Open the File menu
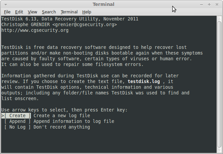 (7, 12)
